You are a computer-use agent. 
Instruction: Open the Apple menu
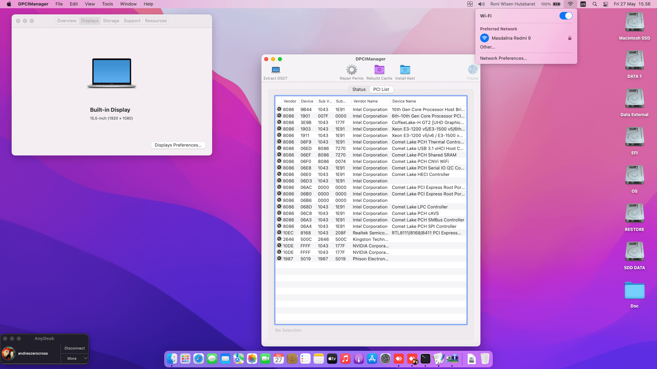9,4
